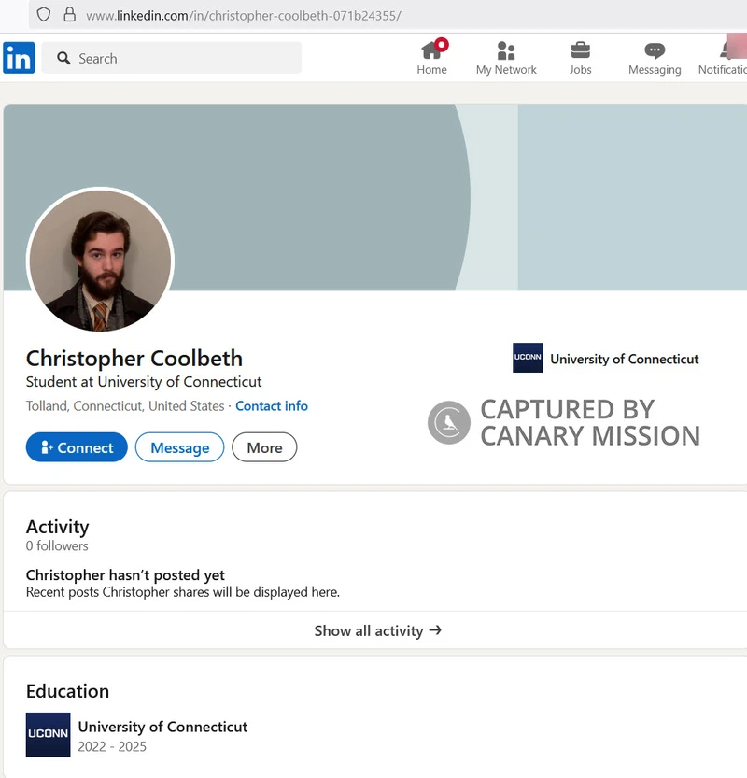This screenshot has width=747, height=778.
Task: Click the 0 followers text
Action: click(x=57, y=545)
